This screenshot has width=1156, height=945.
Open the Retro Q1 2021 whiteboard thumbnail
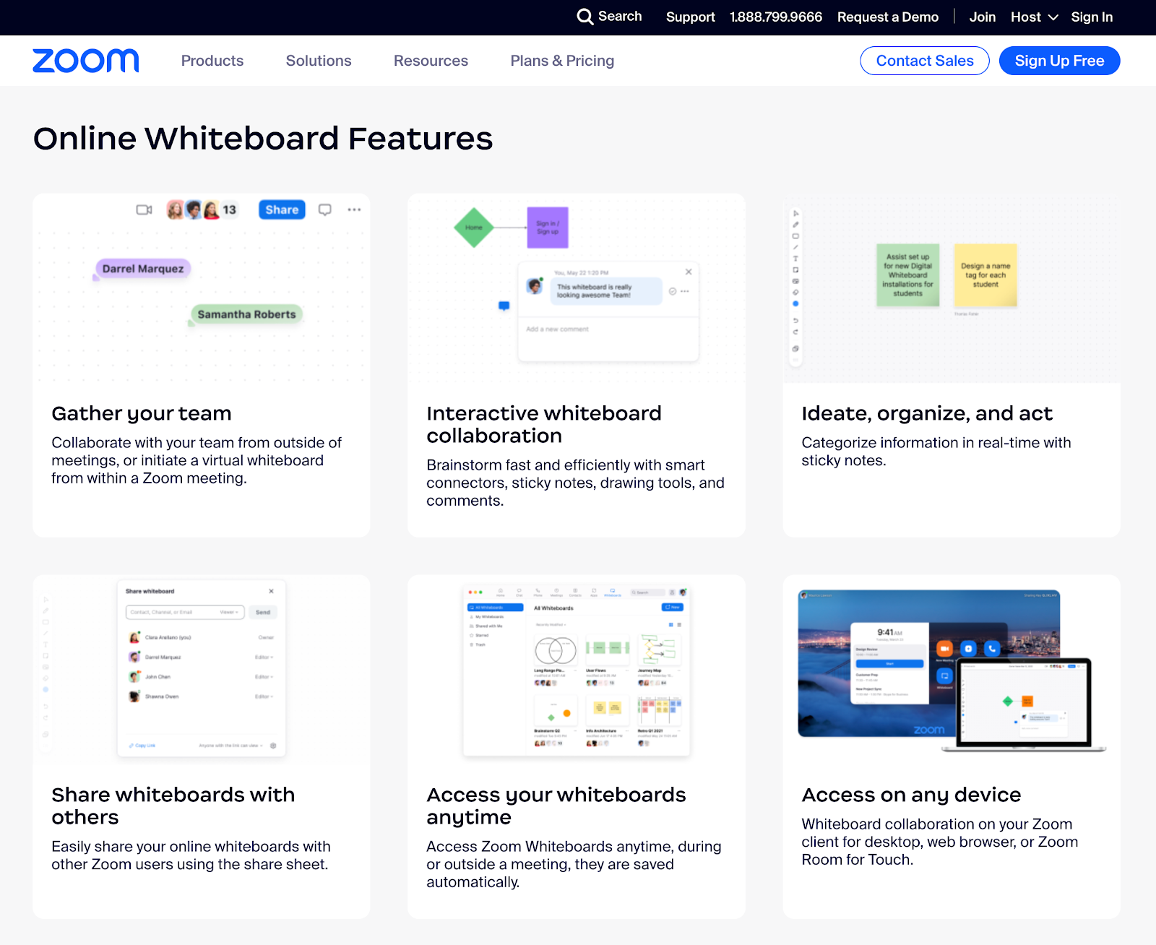[x=659, y=711]
